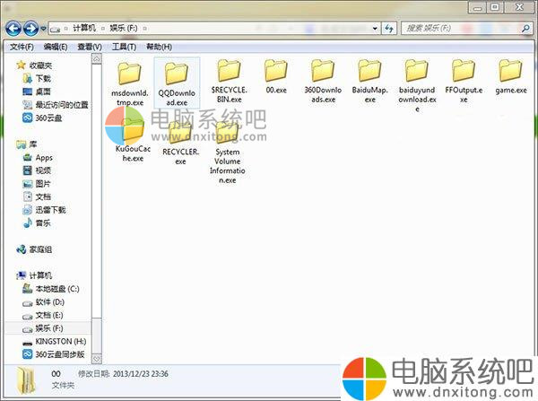Screen dimensions: 538x401
Task: Select the QQDownload.exe folder icon
Action: pos(177,74)
